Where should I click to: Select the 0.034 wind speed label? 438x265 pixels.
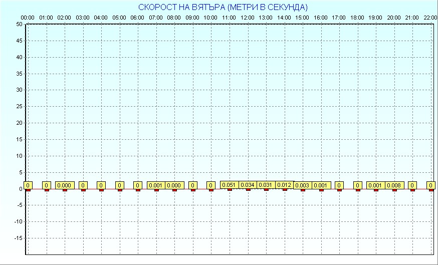click(248, 185)
